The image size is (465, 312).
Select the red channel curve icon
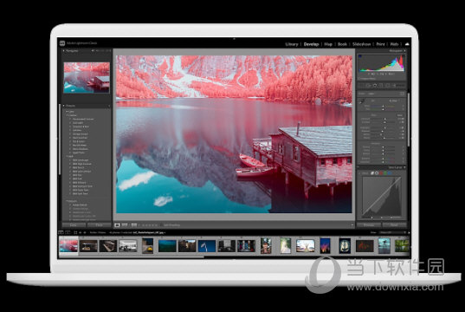(x=381, y=173)
